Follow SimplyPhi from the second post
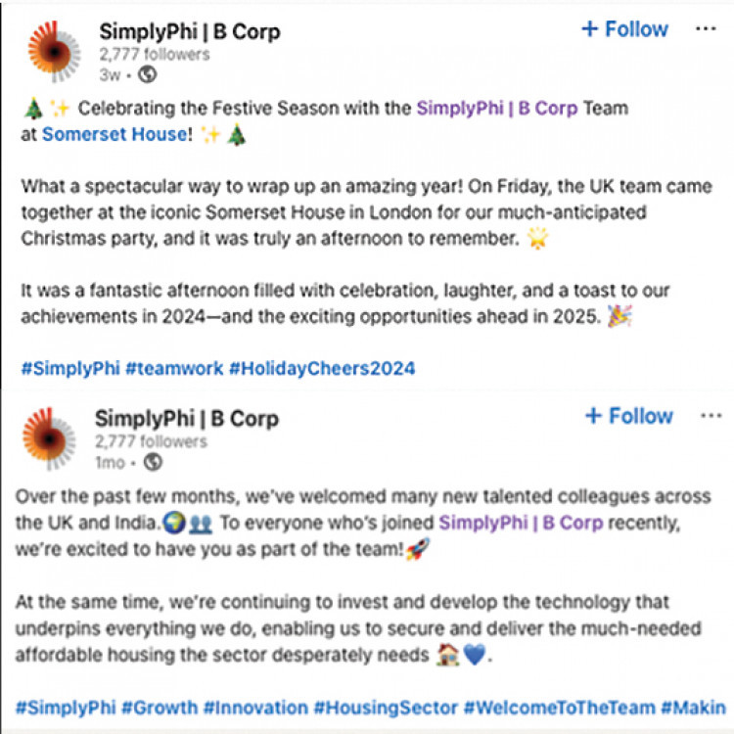This screenshot has width=734, height=734. click(x=629, y=416)
